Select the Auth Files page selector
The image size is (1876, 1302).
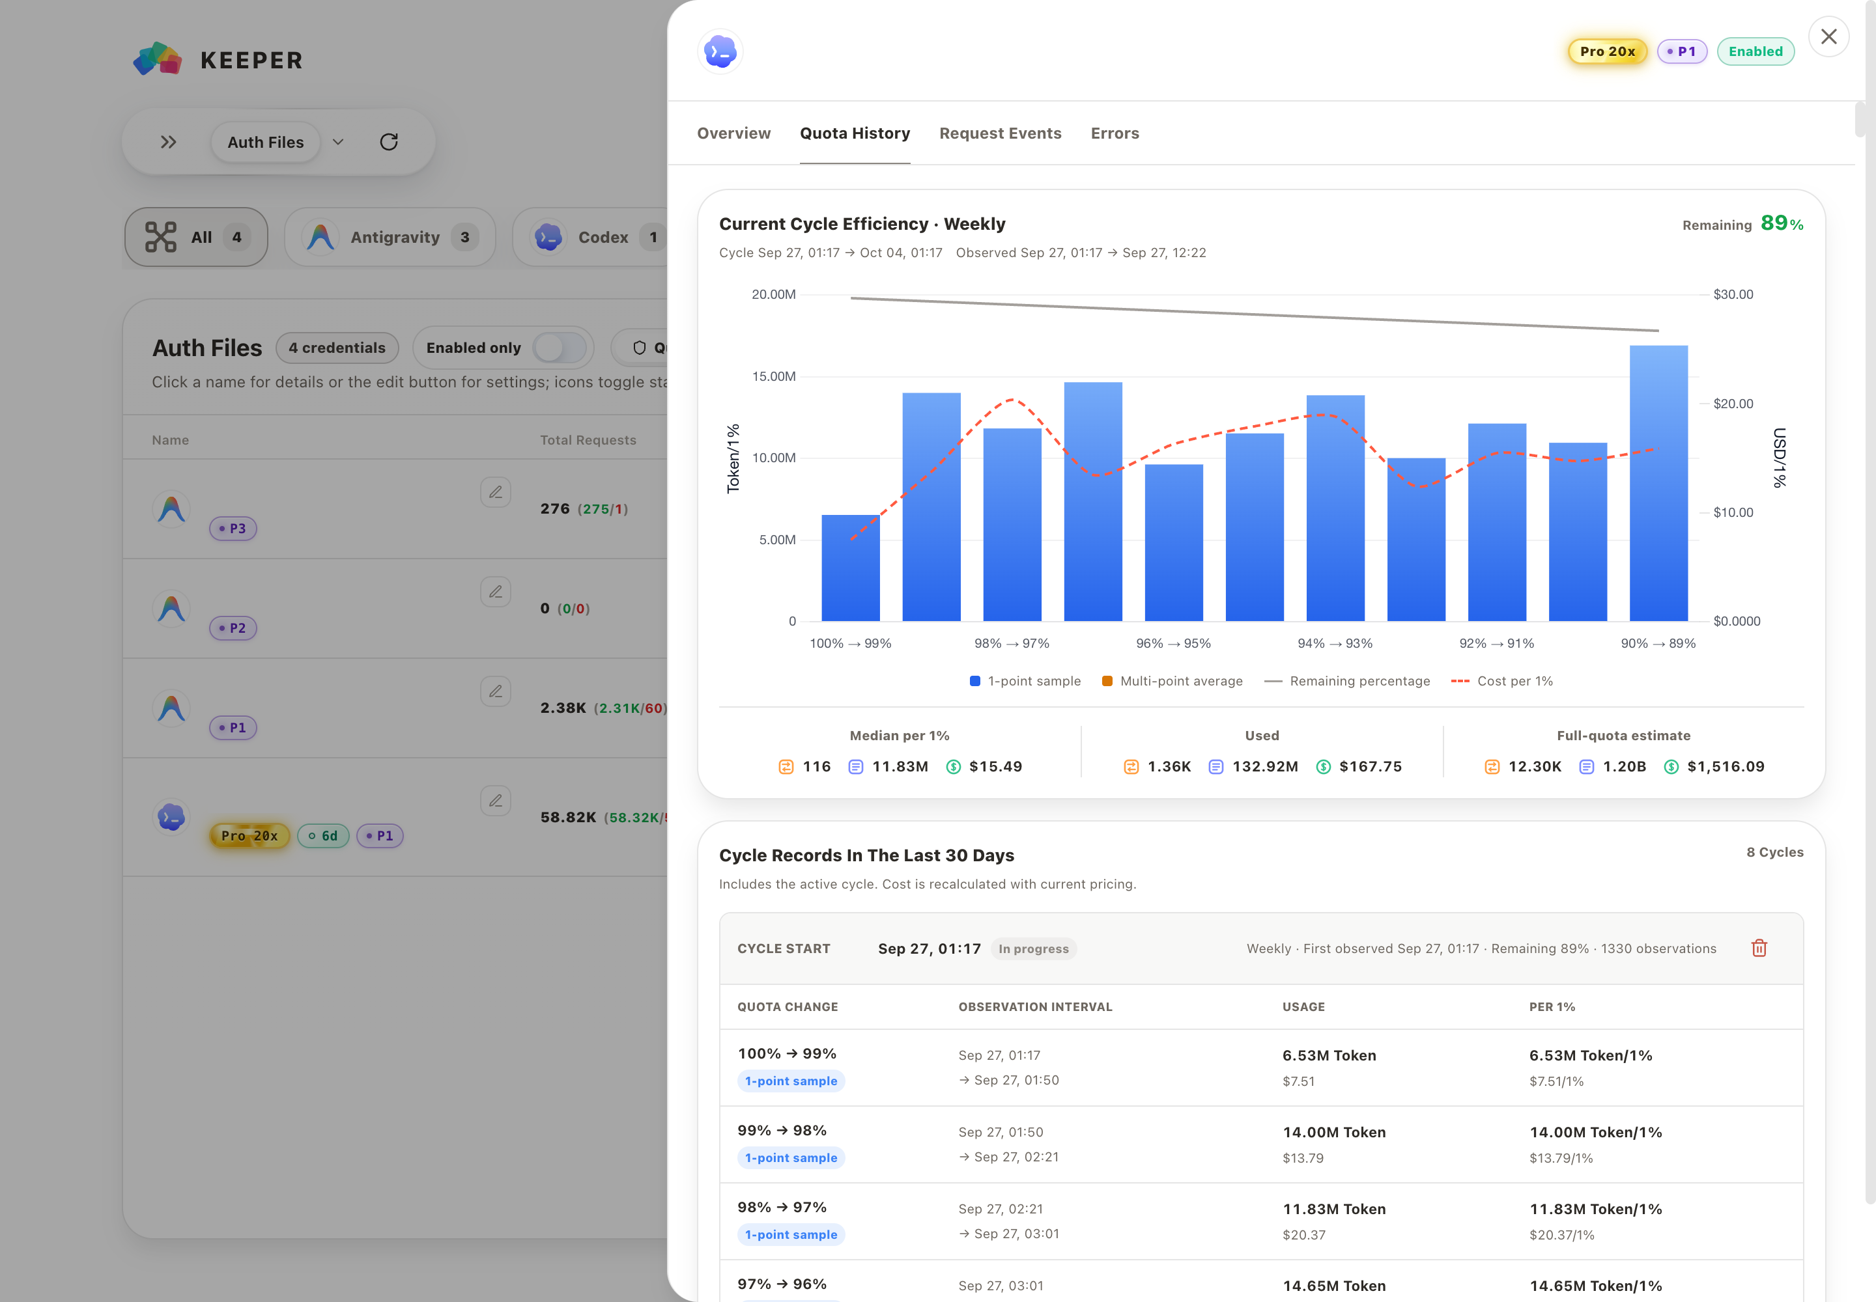pos(265,142)
